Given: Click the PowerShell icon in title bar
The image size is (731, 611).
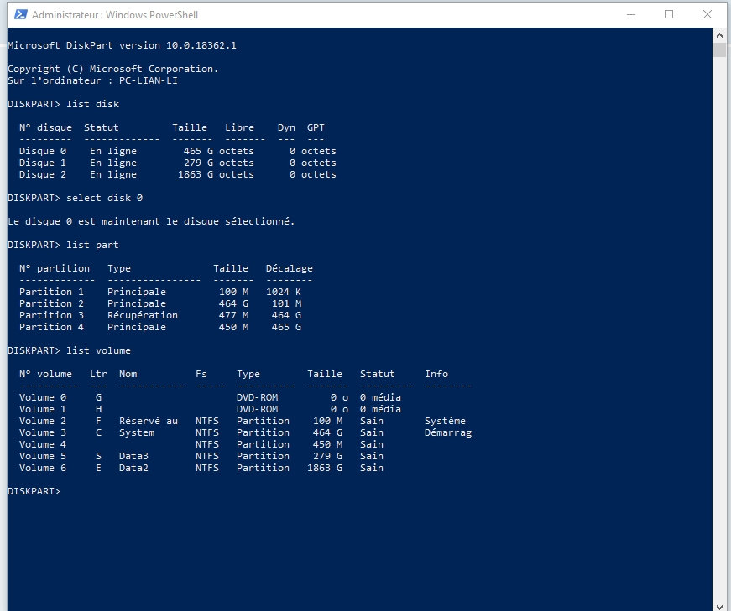Looking at the screenshot, I should click(x=20, y=14).
